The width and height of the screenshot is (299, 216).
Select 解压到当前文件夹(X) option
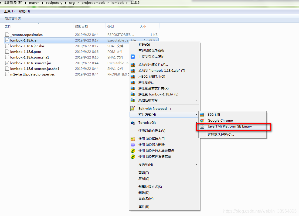click(x=154, y=88)
